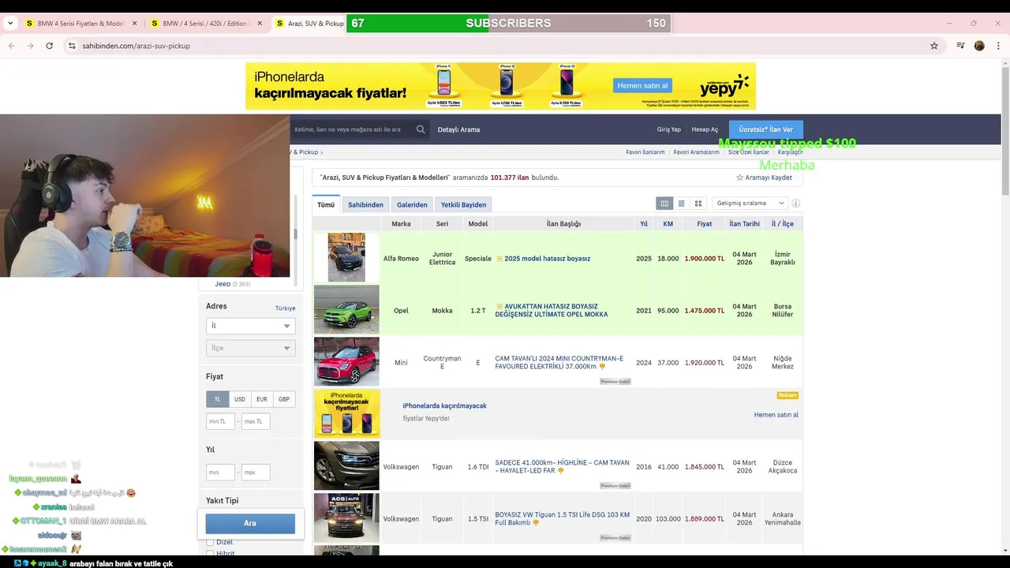Go forward with the browser forward arrow
Screen dimensions: 1010x568
click(30, 46)
